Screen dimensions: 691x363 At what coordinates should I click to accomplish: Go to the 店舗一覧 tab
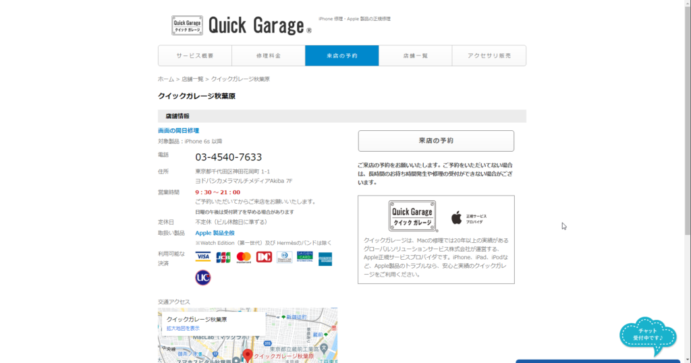pyautogui.click(x=415, y=55)
